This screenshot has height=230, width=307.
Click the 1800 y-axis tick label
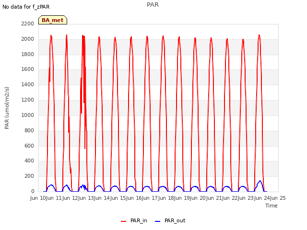(x=28, y=54)
